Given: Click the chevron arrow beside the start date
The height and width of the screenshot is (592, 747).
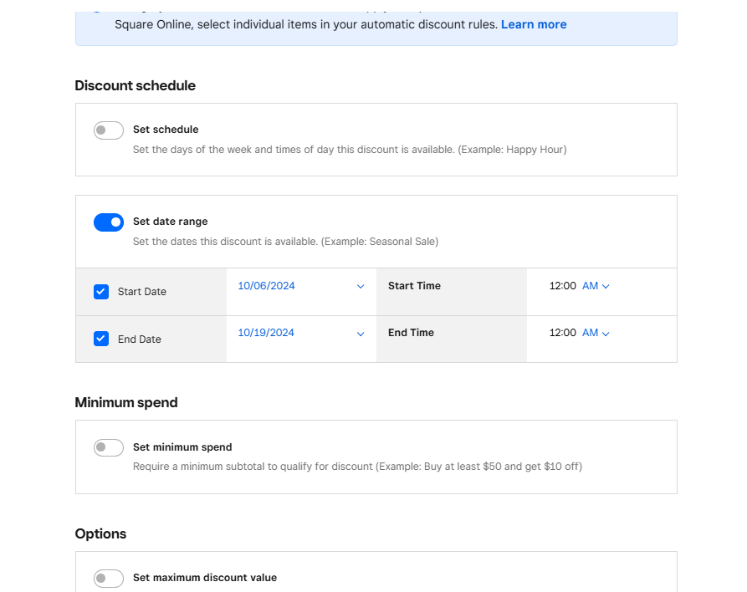Looking at the screenshot, I should tap(361, 286).
